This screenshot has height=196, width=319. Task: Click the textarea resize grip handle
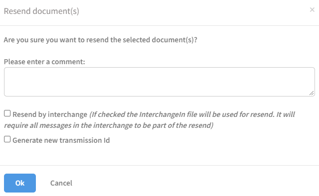312,93
